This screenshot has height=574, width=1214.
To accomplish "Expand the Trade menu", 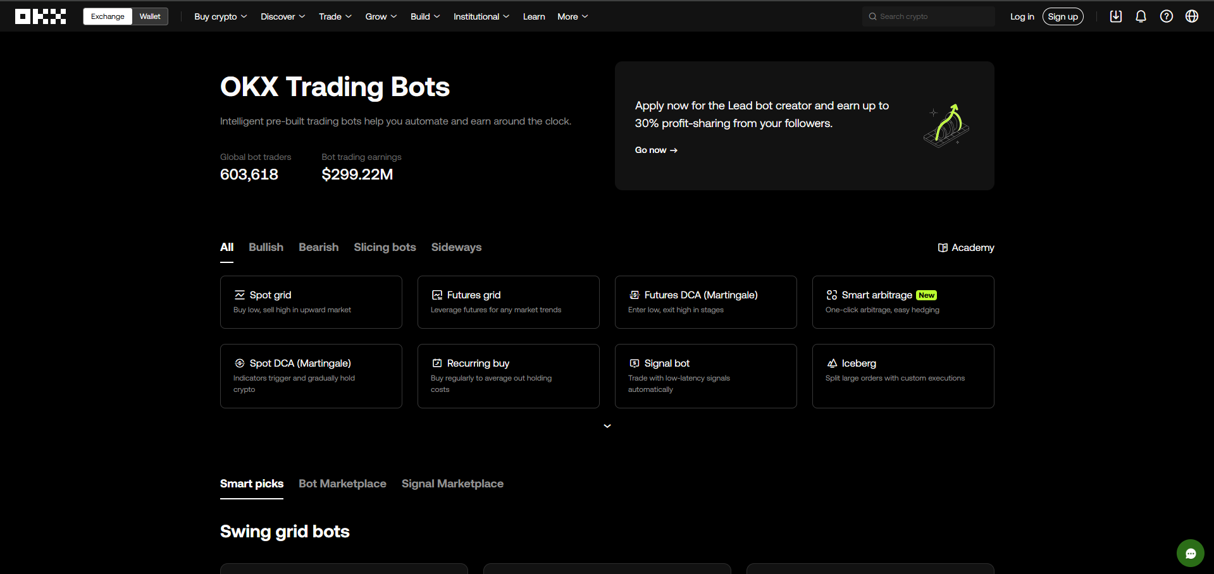I will point(335,16).
